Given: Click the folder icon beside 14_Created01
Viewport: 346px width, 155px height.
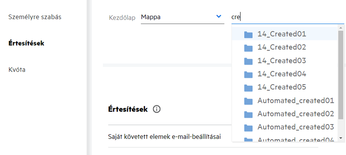Looking at the screenshot, I should click(x=248, y=34).
